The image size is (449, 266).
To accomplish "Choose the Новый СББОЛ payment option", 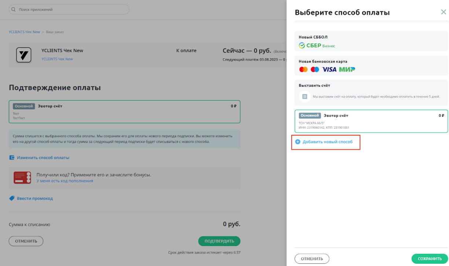I will coord(371,42).
